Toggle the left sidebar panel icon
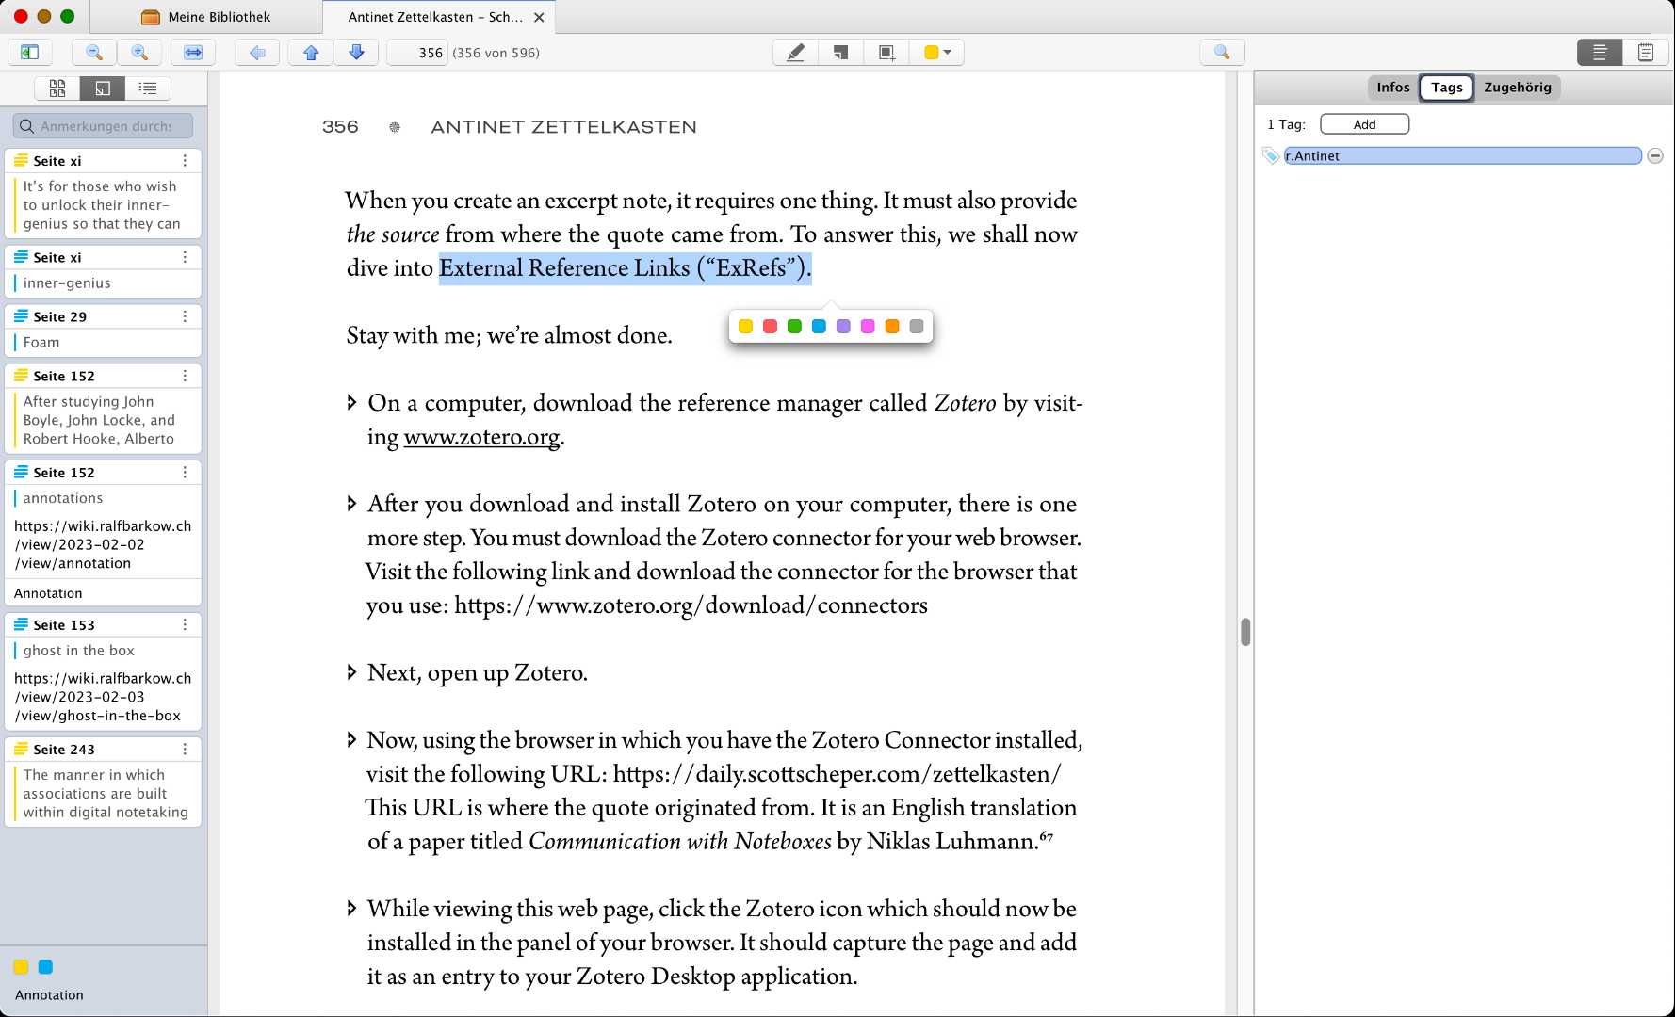Screen dimensions: 1675x1017 coord(29,53)
